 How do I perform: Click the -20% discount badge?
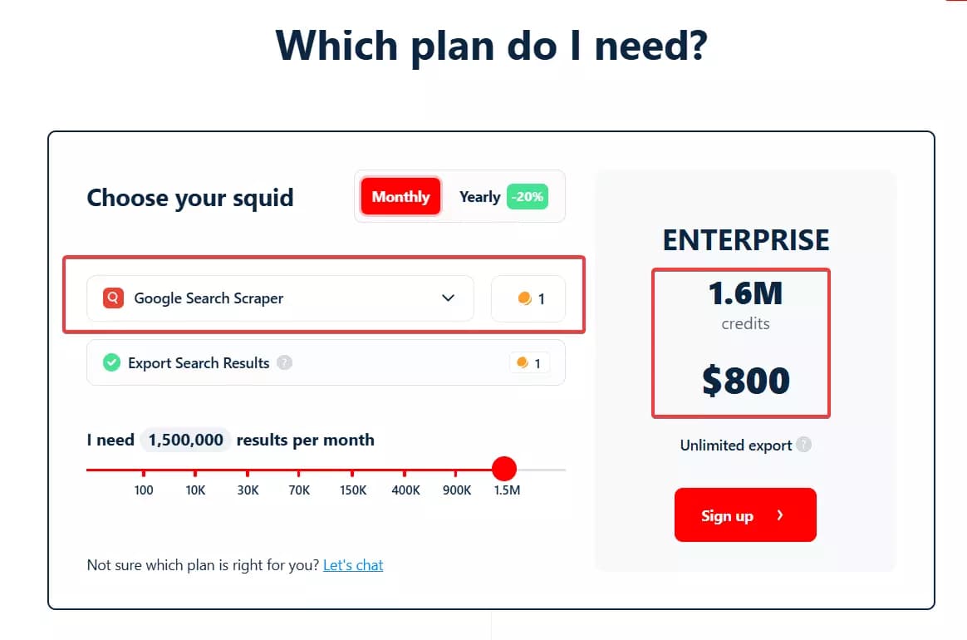pyautogui.click(x=527, y=196)
